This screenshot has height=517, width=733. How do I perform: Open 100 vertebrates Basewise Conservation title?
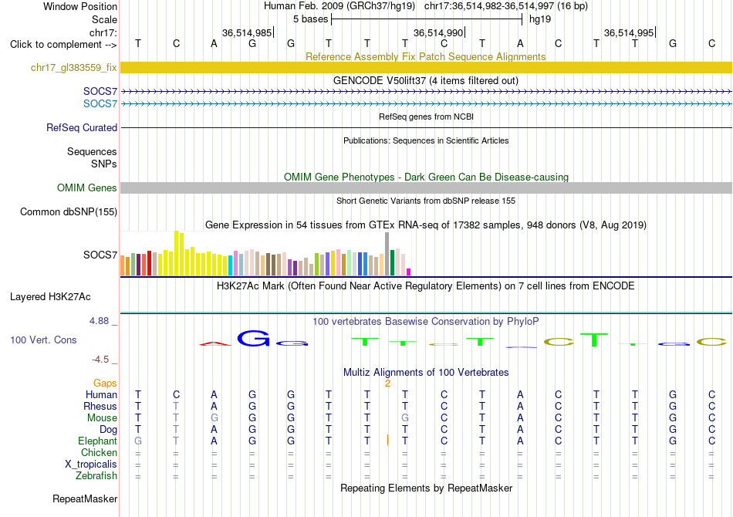425,322
